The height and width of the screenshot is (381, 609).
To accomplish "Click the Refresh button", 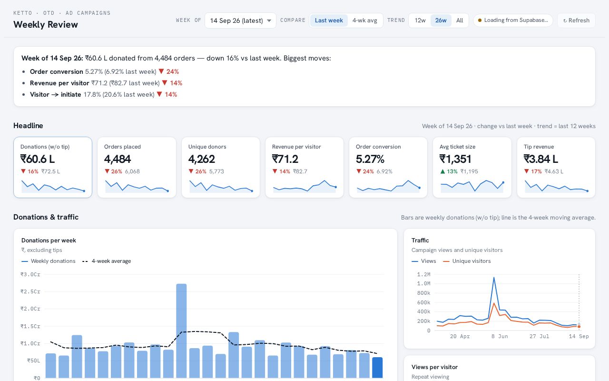I will [576, 20].
